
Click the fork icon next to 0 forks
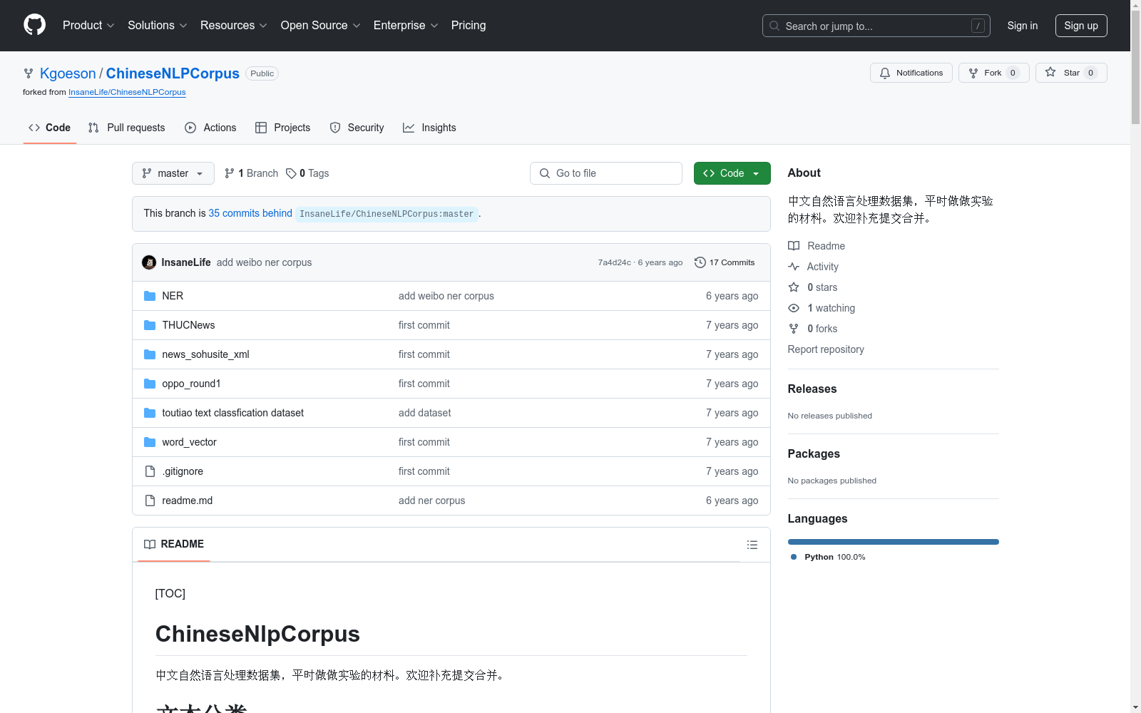[x=794, y=329]
